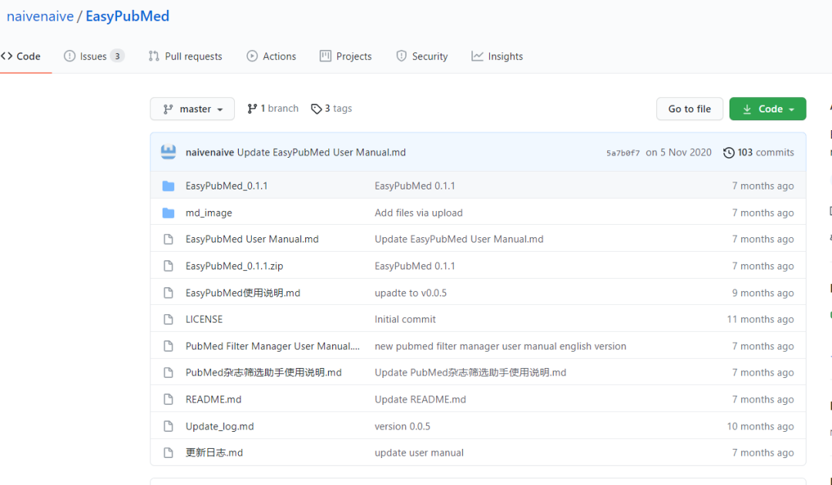The height and width of the screenshot is (485, 832).
Task: Open the LICENSE file
Action: tap(203, 319)
